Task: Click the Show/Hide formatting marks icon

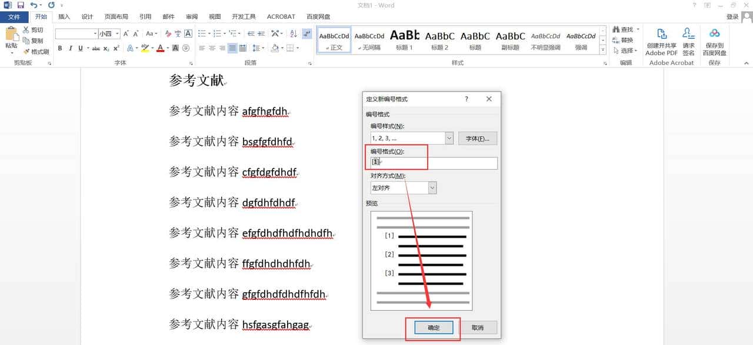Action: click(x=307, y=33)
